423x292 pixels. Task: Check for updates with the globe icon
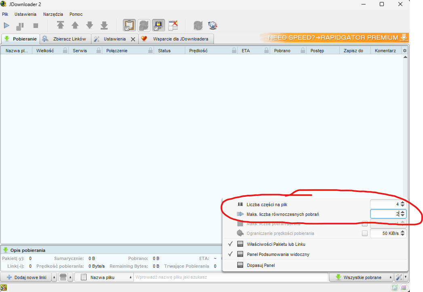tap(213, 26)
